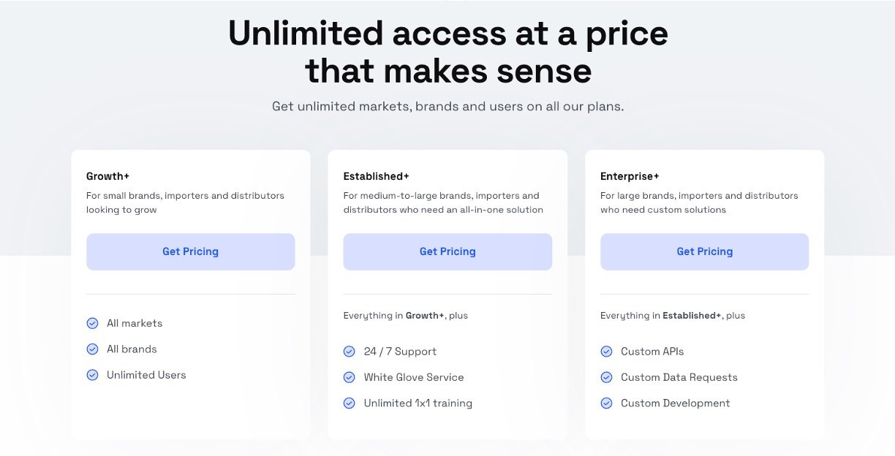Click the Established+ Get Pricing button

pyautogui.click(x=447, y=251)
